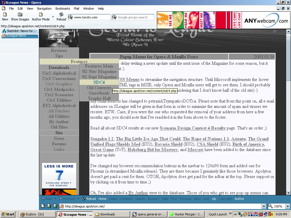Open Eudora from the taskbar
This screenshot has width=291, height=218.
click(x=37, y=214)
